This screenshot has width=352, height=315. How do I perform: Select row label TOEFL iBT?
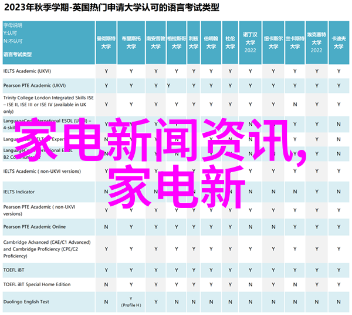coord(13,270)
